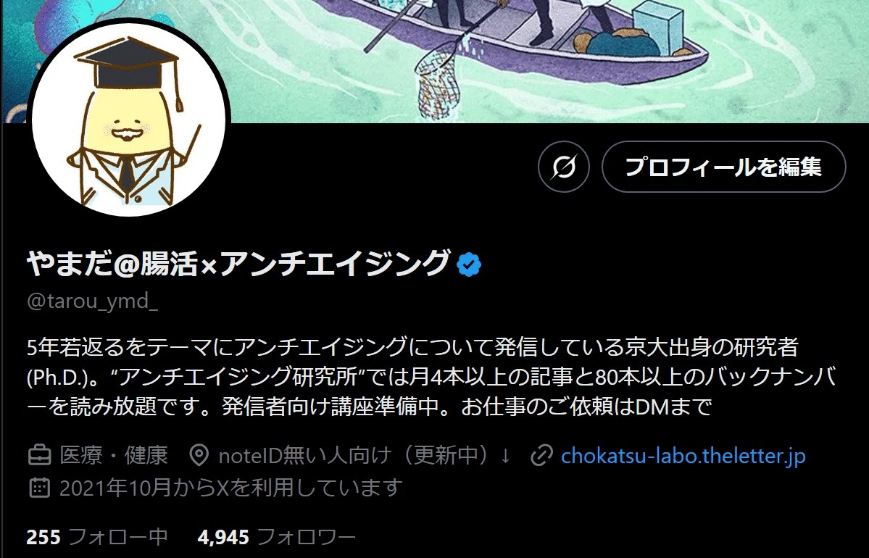Image resolution: width=869 pixels, height=558 pixels.
Task: Click the briefcase category icon
Action: [x=39, y=456]
